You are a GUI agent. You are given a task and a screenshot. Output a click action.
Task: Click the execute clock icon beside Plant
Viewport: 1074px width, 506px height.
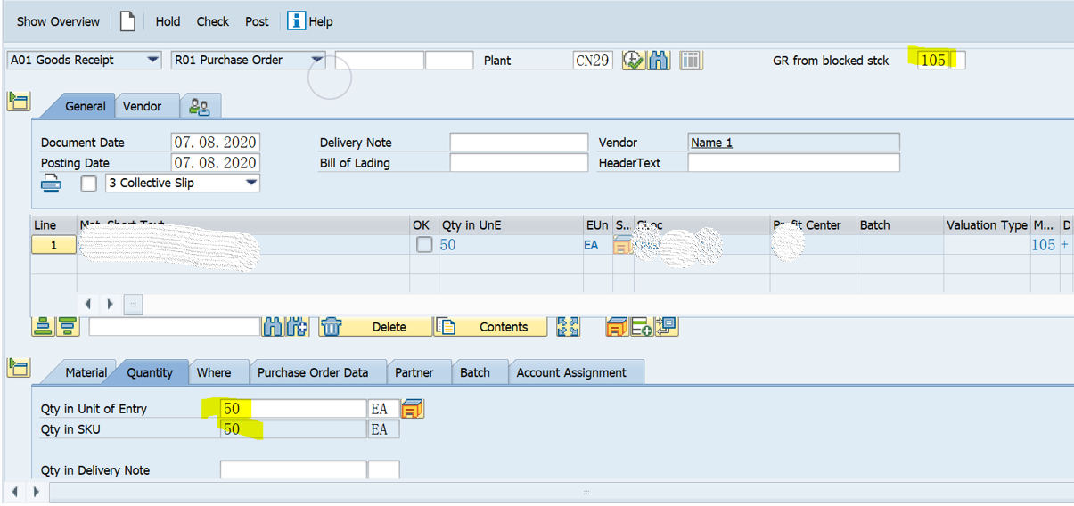pyautogui.click(x=633, y=61)
